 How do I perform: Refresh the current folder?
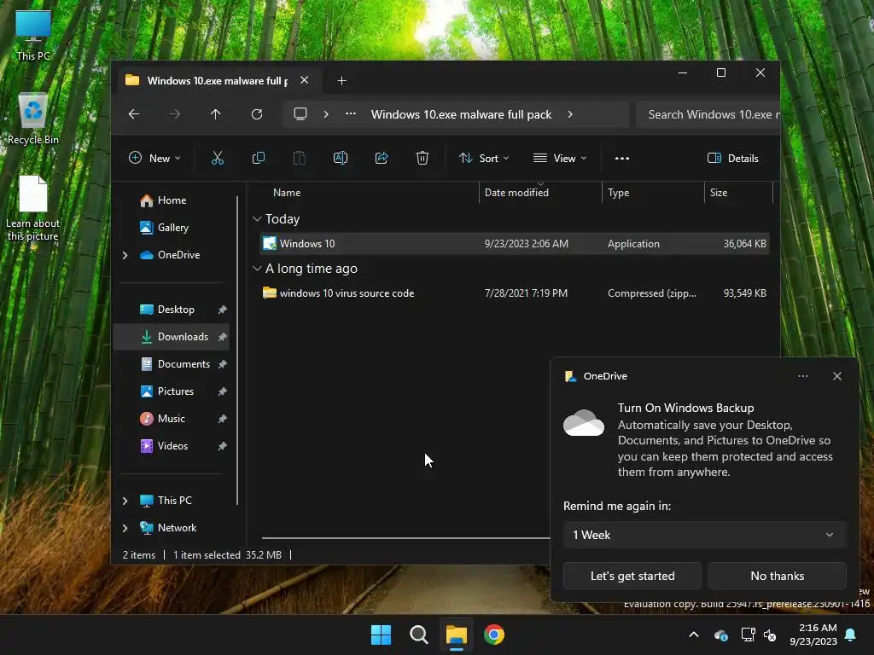pyautogui.click(x=256, y=114)
